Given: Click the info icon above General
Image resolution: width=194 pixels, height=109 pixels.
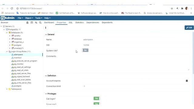Looking at the screenshot, I should pyautogui.click(x=46, y=28).
